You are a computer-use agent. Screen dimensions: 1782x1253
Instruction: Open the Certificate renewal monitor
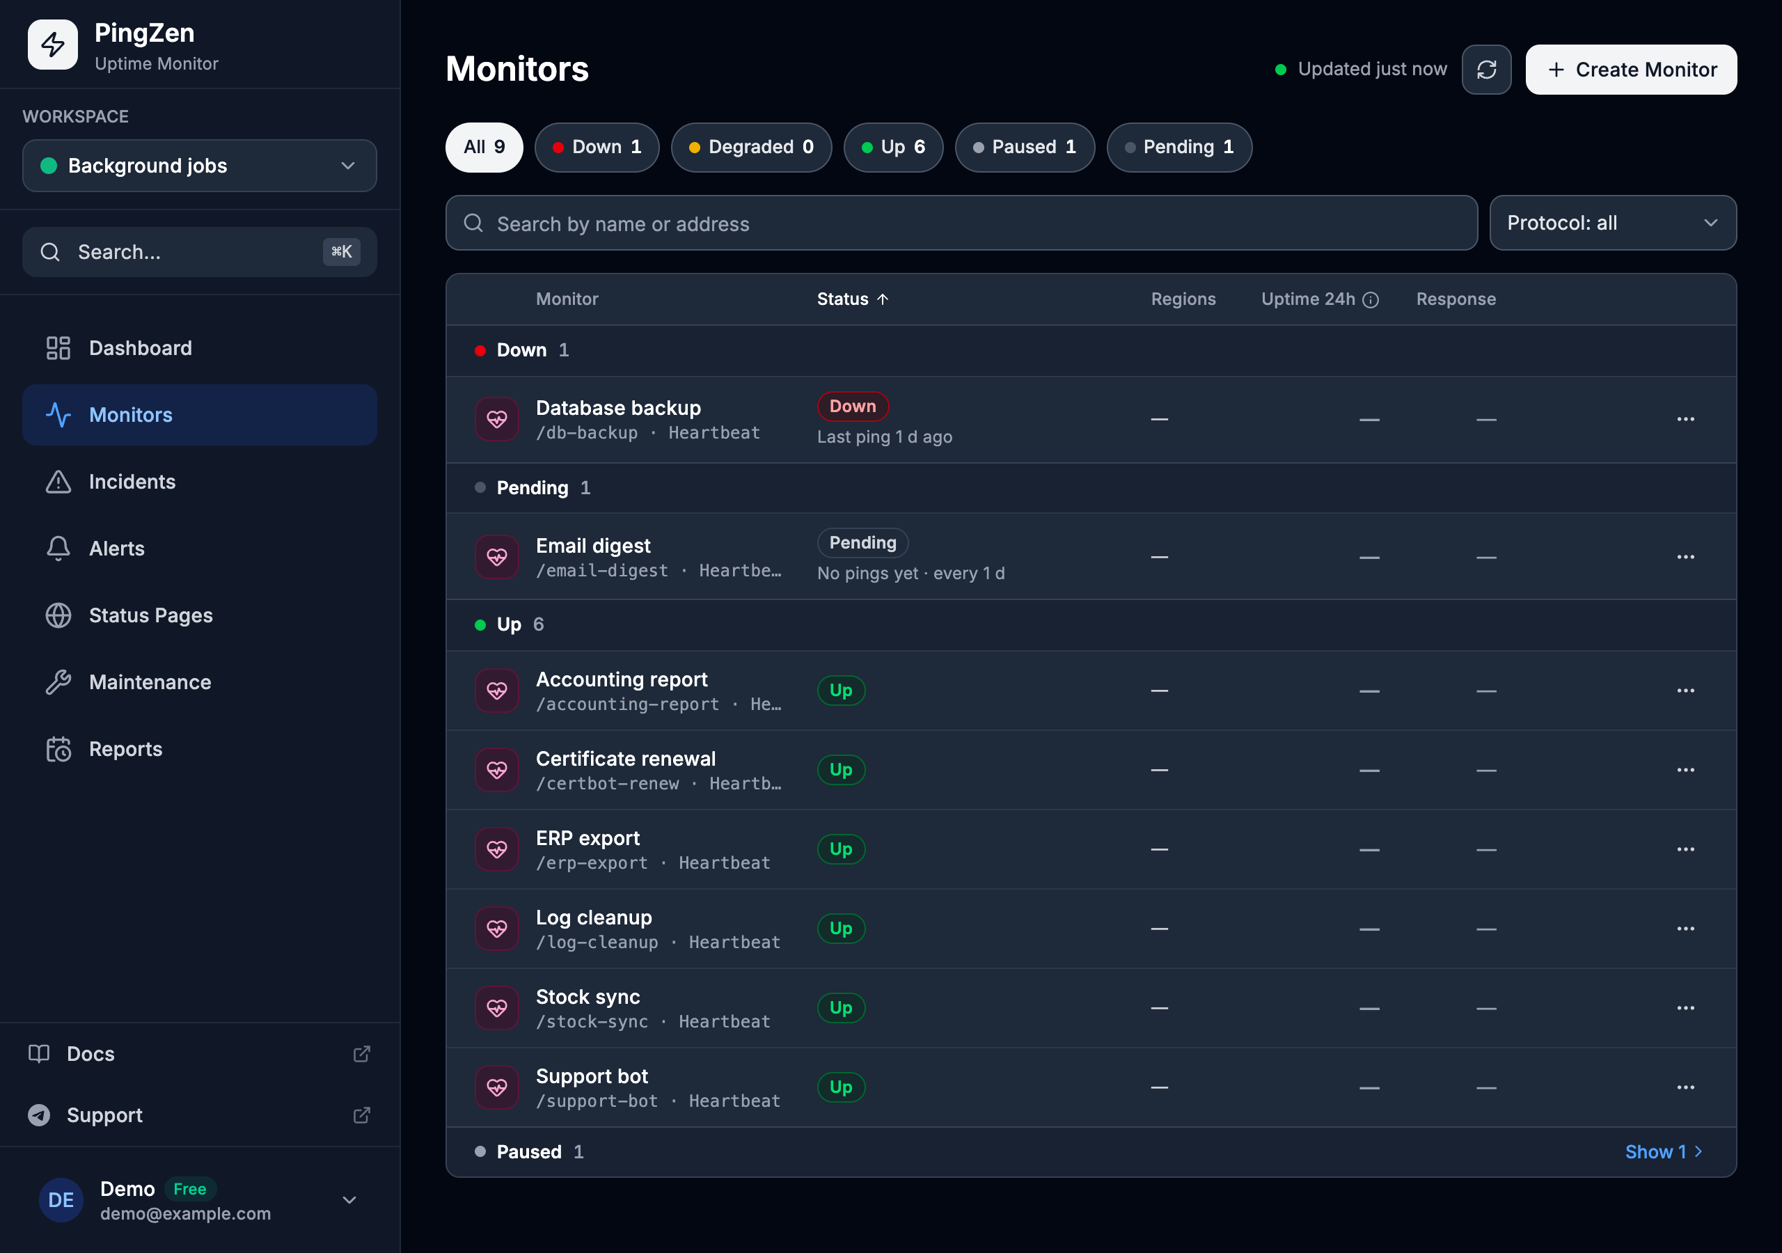[1091, 770]
